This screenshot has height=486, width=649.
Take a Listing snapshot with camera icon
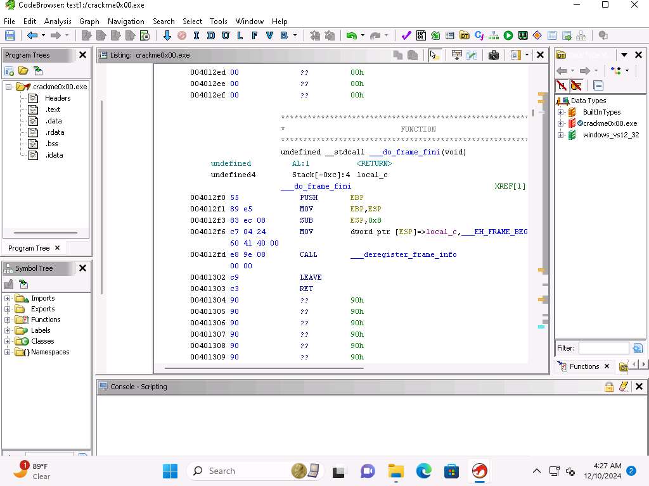(494, 55)
